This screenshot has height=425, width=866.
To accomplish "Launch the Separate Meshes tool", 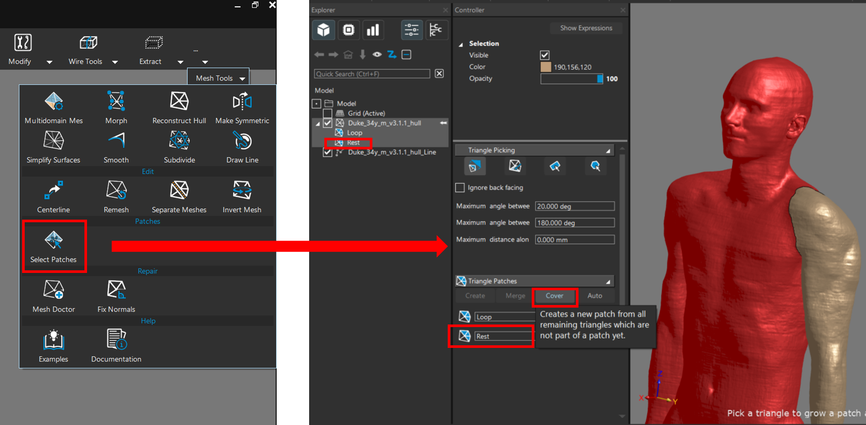I will tap(179, 191).
